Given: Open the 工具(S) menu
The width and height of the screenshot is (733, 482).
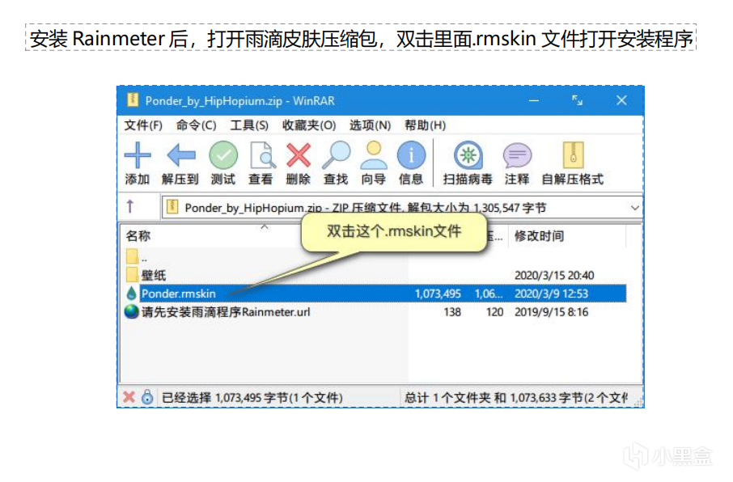Looking at the screenshot, I should (249, 125).
